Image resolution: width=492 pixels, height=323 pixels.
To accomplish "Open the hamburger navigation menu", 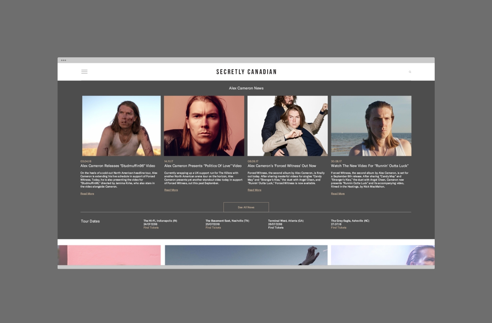I will (84, 72).
